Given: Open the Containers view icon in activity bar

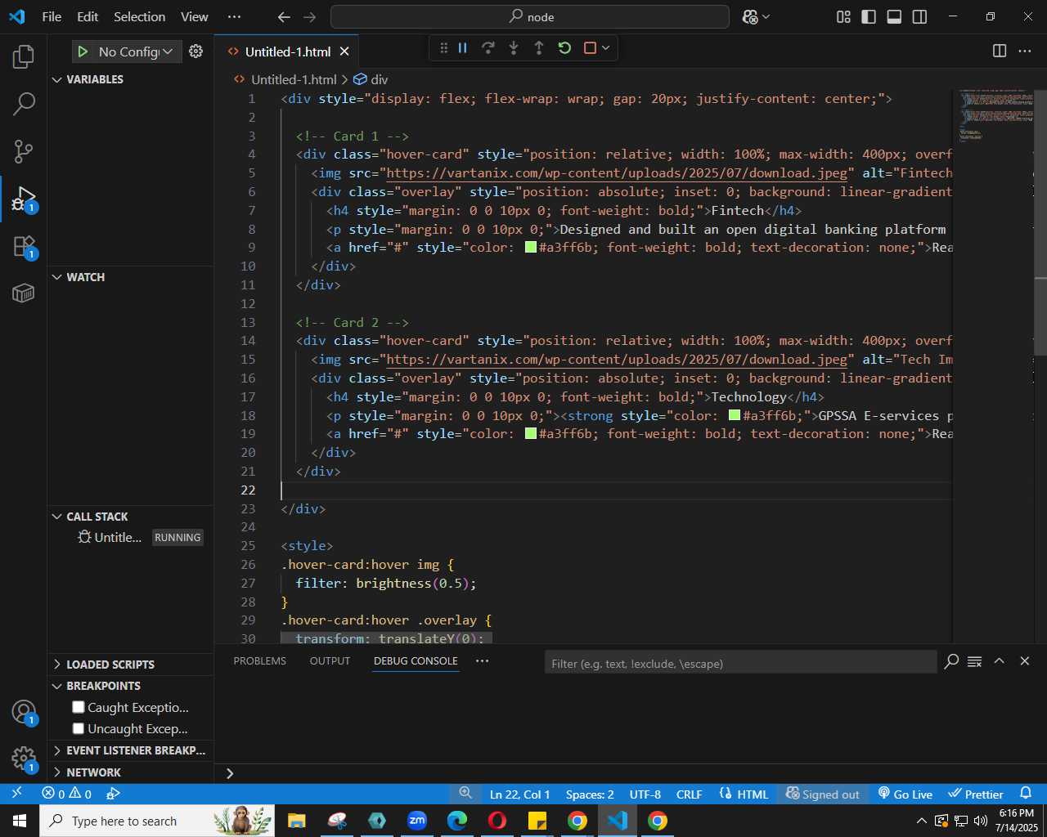Looking at the screenshot, I should (x=24, y=293).
